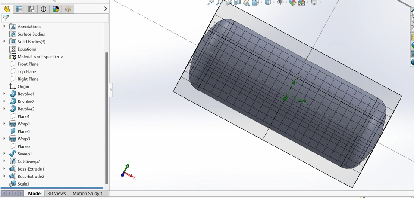Expand the Boss-Extrude2 feature
Image resolution: width=414 pixels, height=198 pixels.
click(4, 177)
